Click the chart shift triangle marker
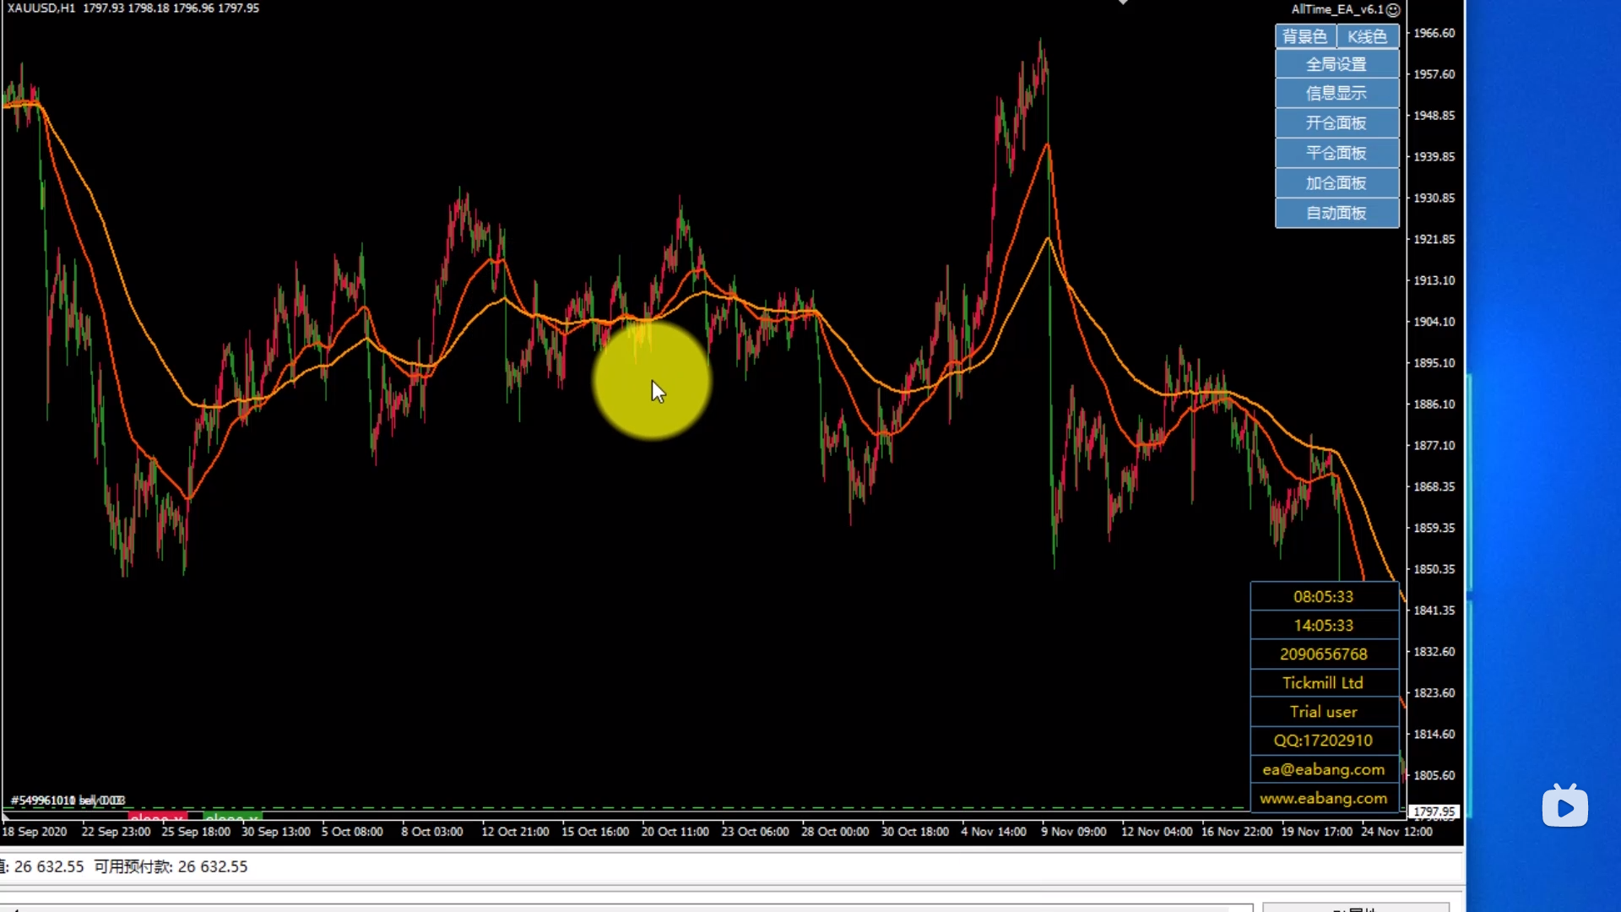1621x912 pixels. [1123, 3]
